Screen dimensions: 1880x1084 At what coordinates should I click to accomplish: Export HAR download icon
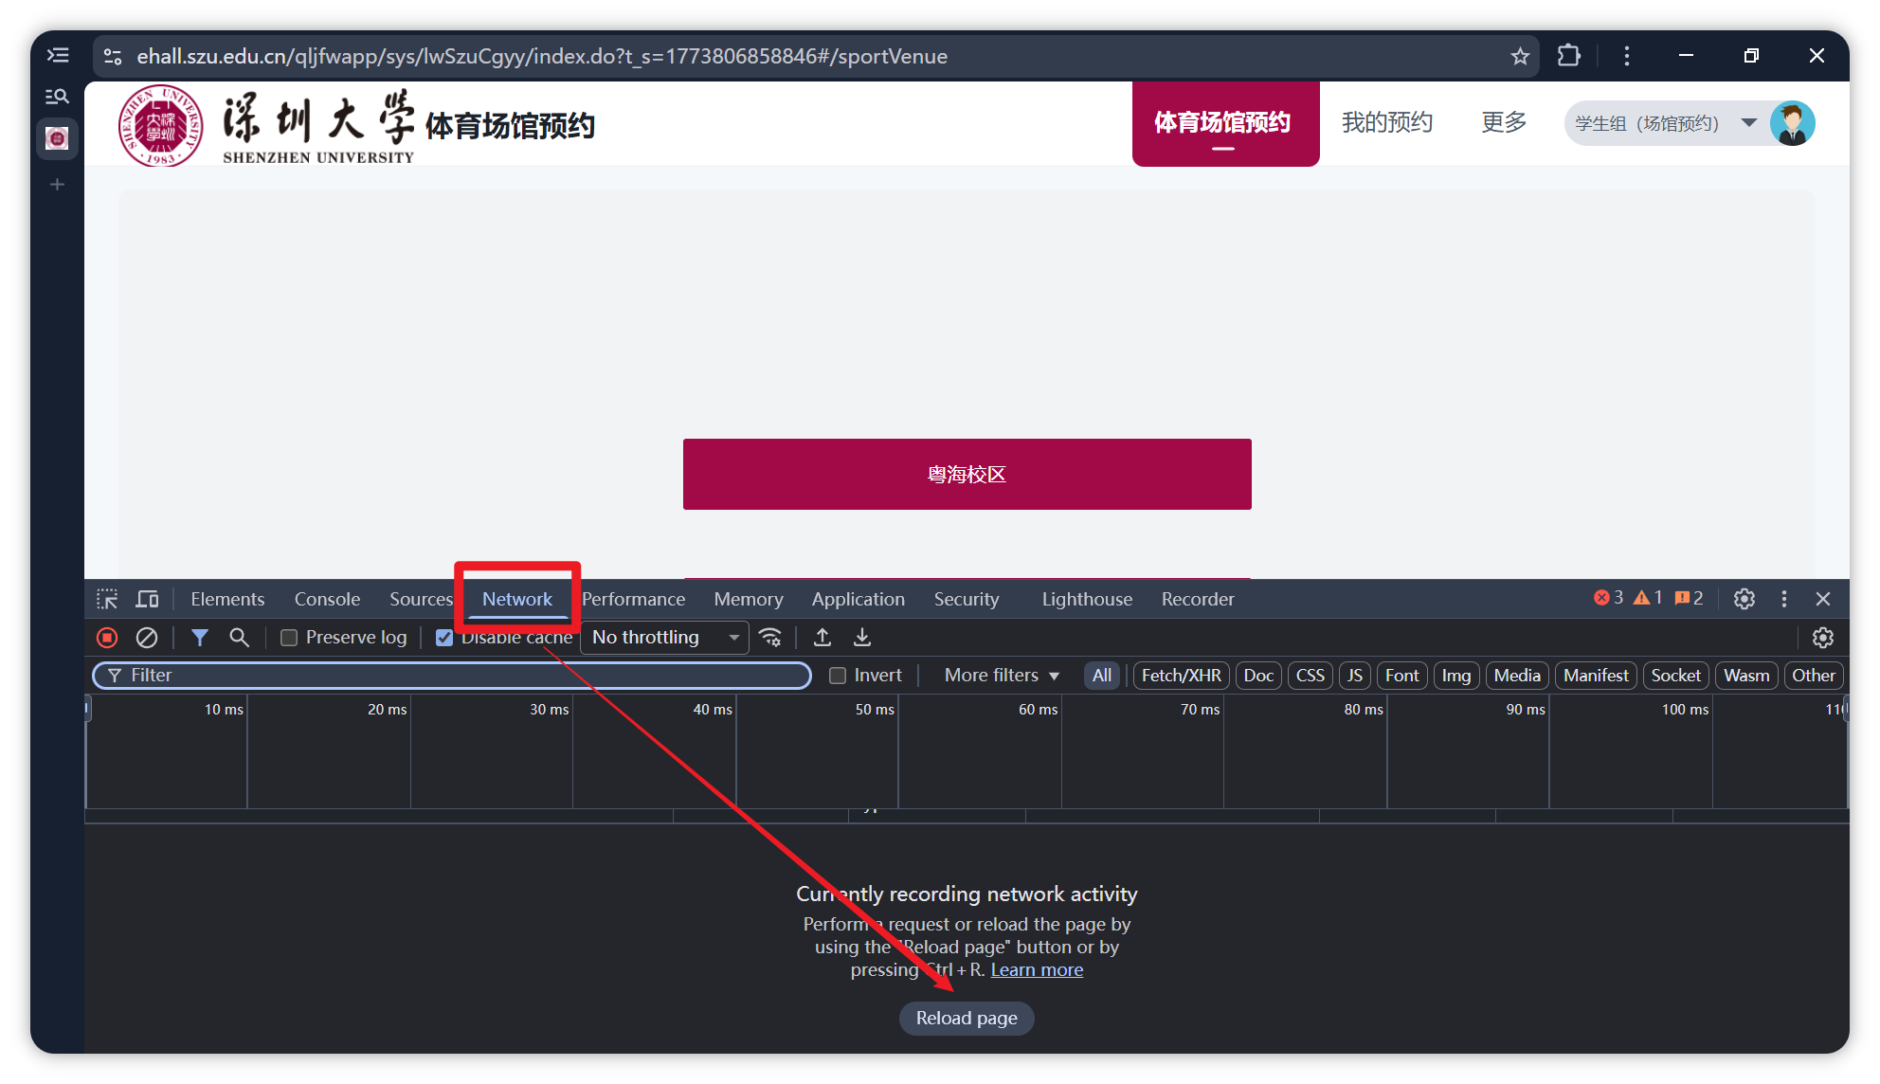click(861, 638)
